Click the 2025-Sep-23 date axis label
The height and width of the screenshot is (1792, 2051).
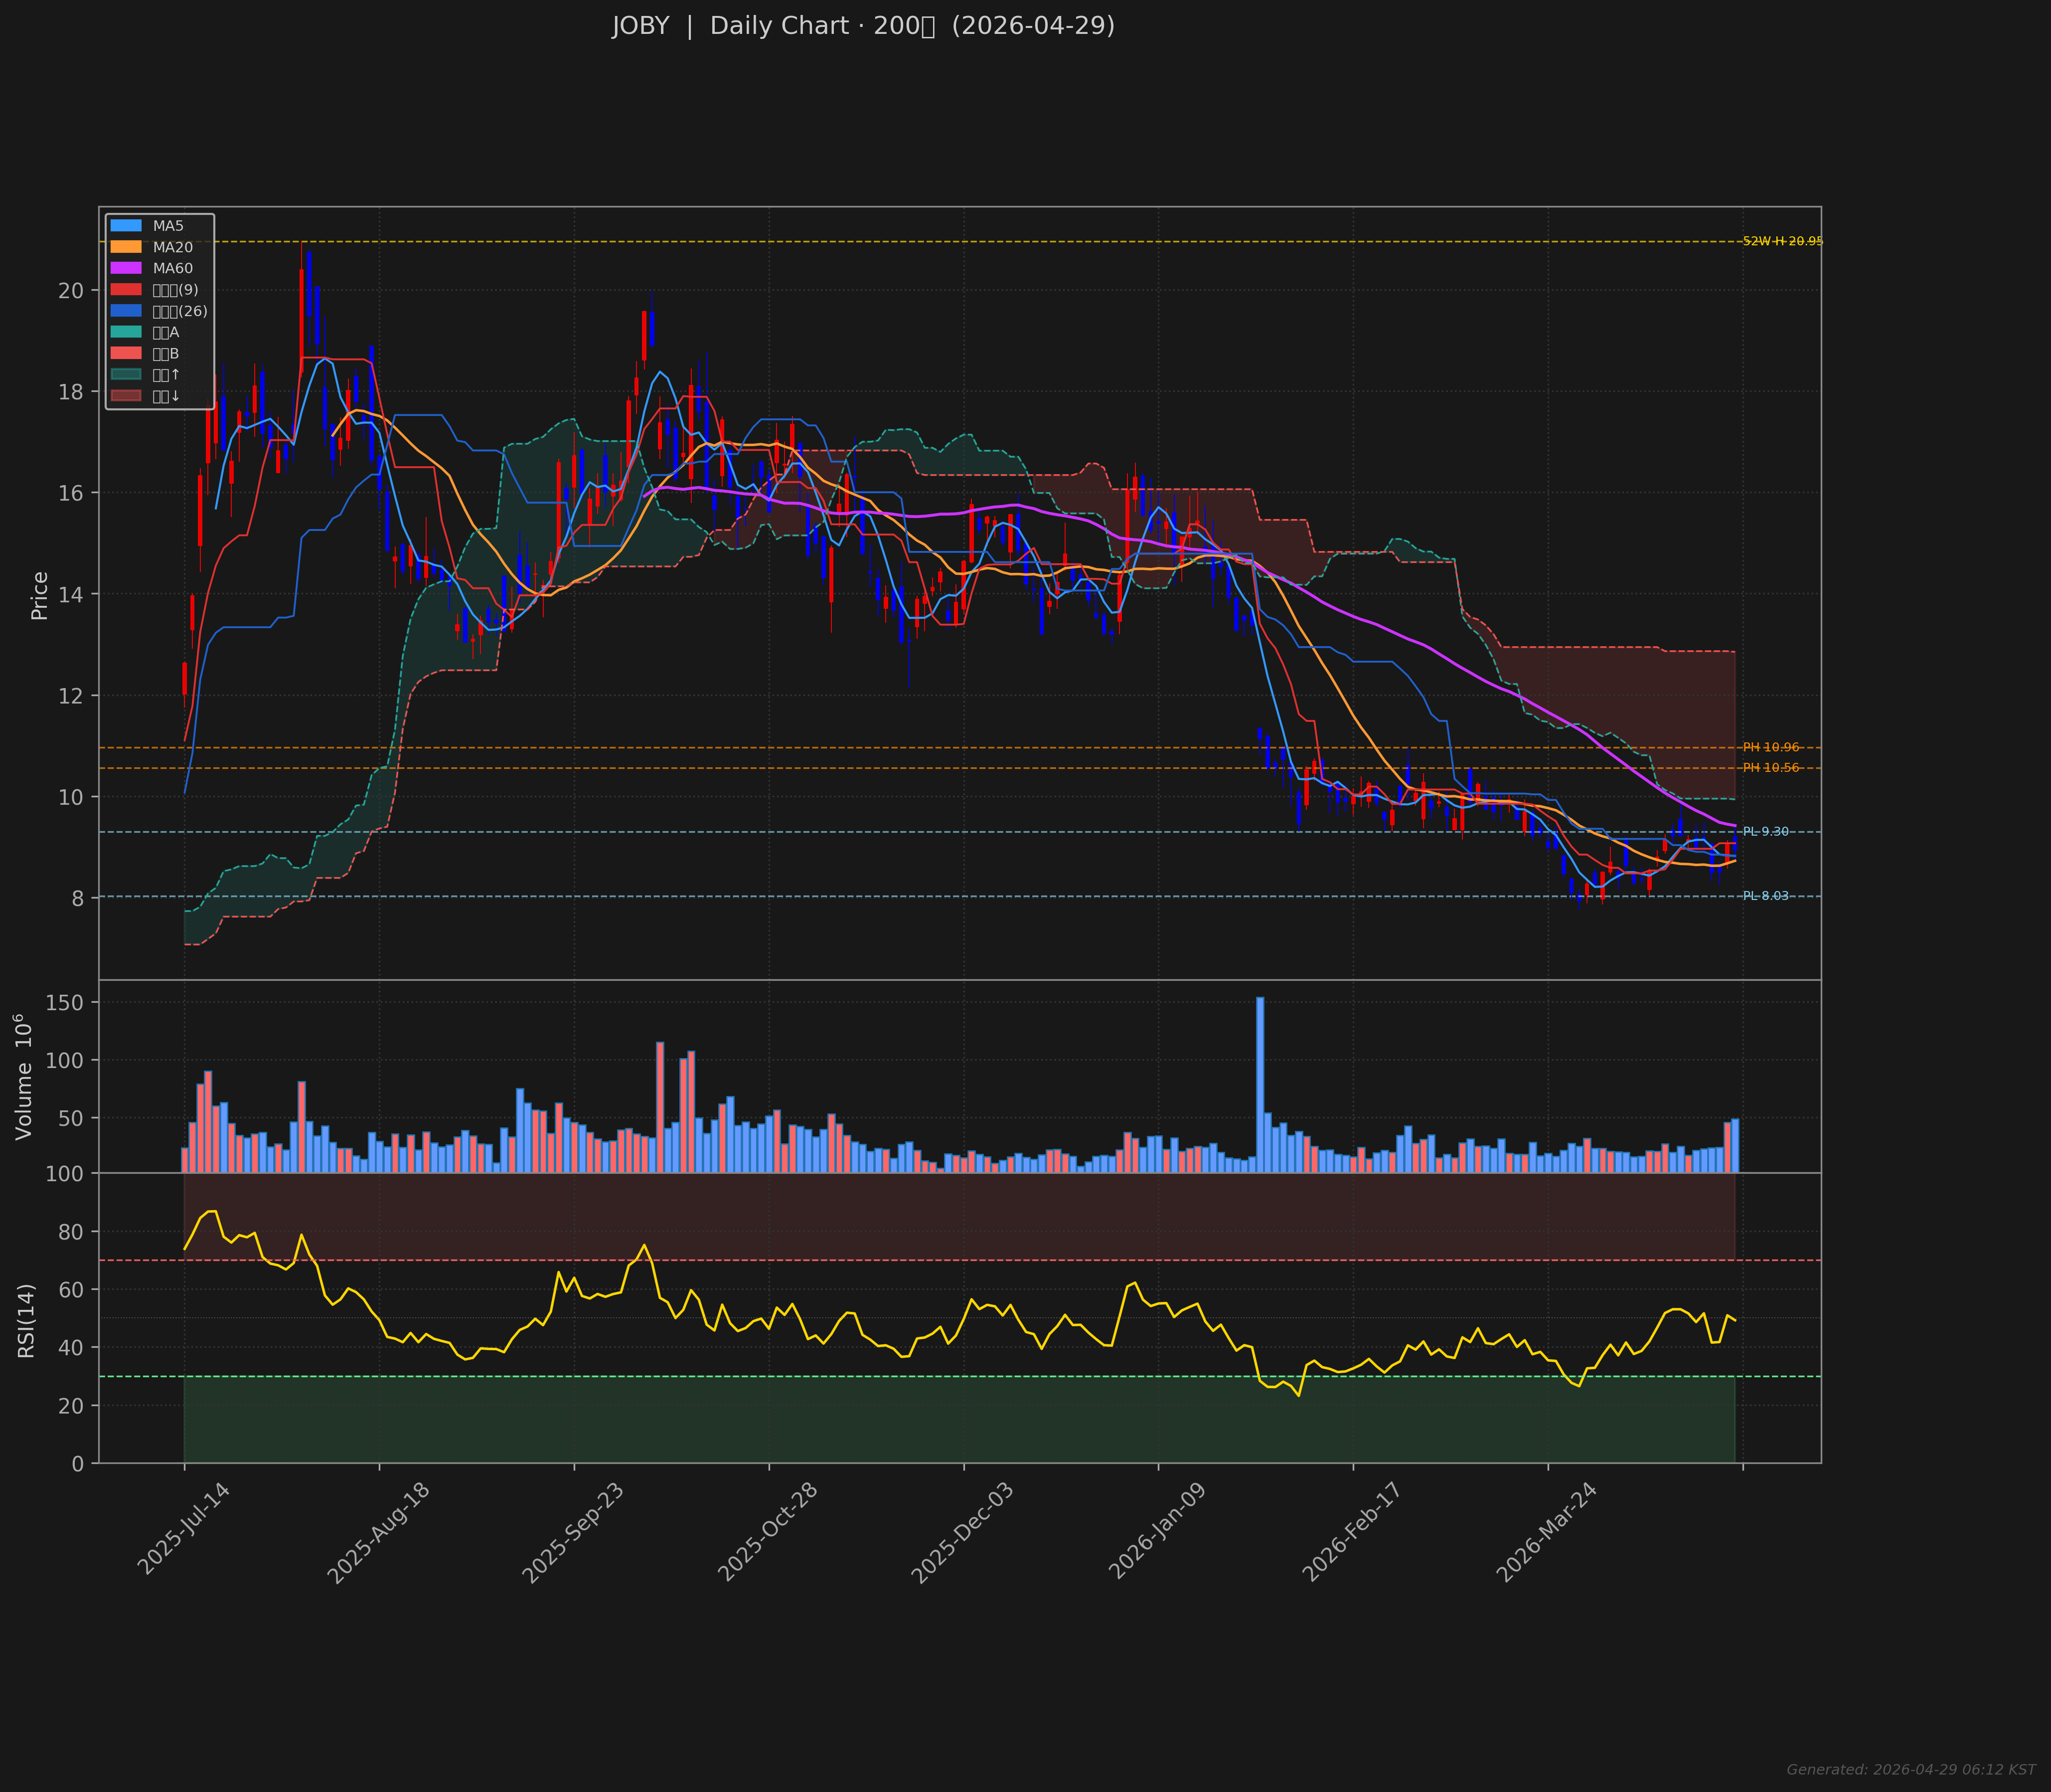(x=573, y=1532)
